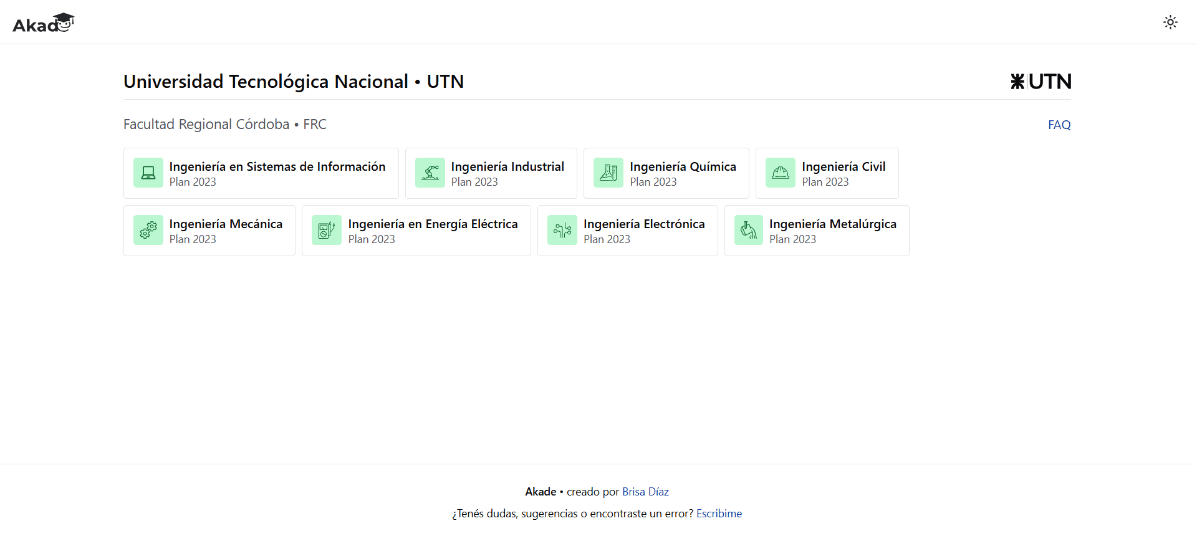The image size is (1197, 541).
Task: Select Ingeniería Mecánica career title
Action: [x=226, y=224]
